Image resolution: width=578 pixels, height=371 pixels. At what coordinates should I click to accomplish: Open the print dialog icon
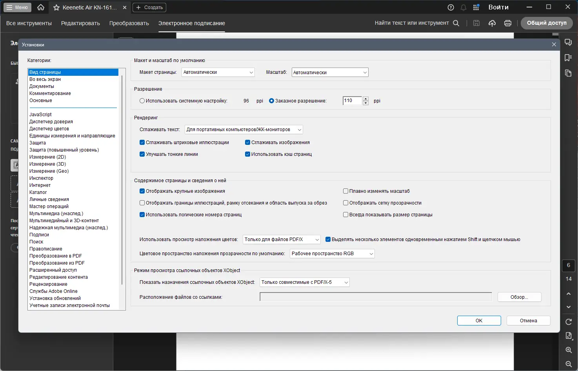click(507, 23)
